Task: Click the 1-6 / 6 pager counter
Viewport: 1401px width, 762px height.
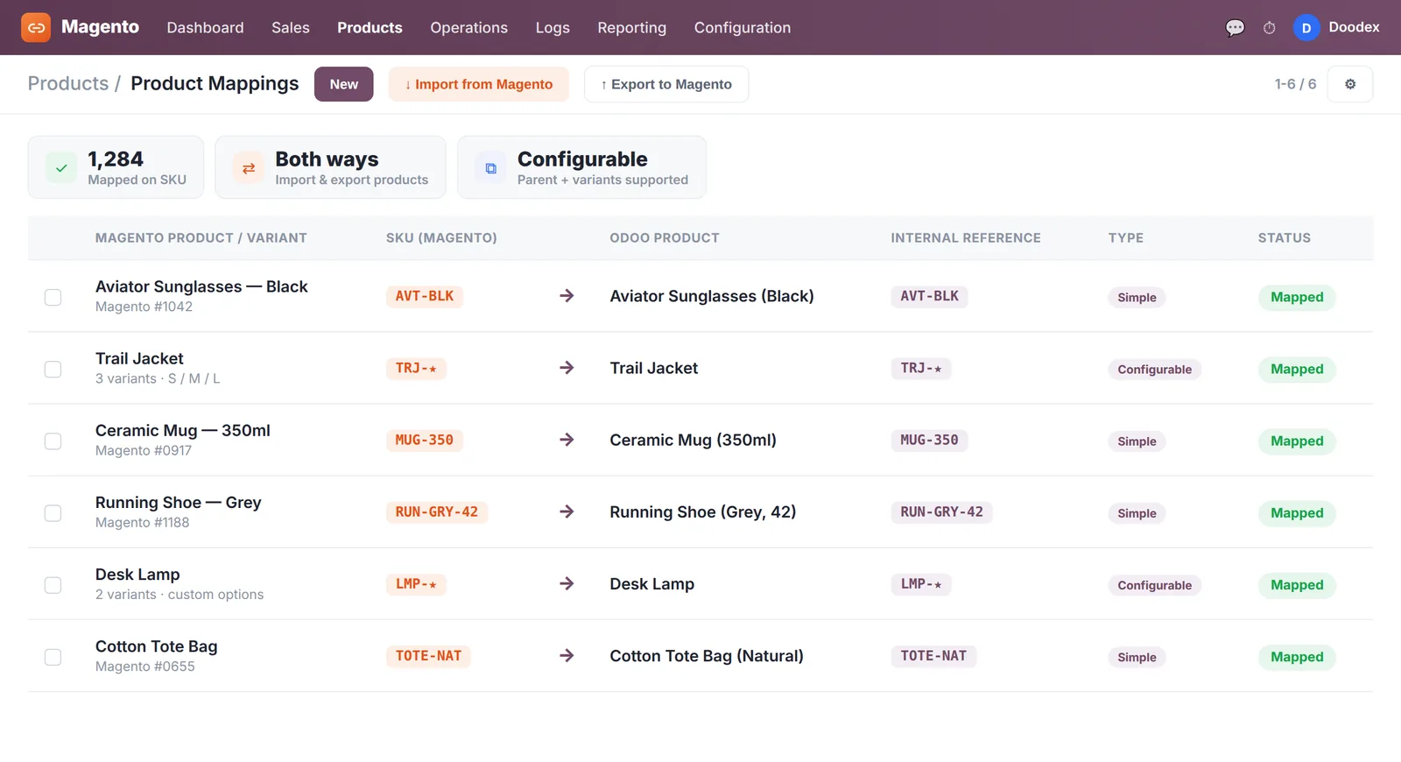Action: (1295, 84)
